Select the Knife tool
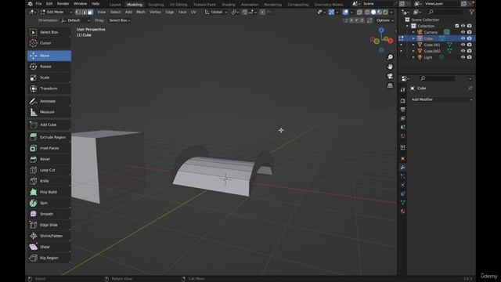The image size is (501, 282). (x=49, y=181)
